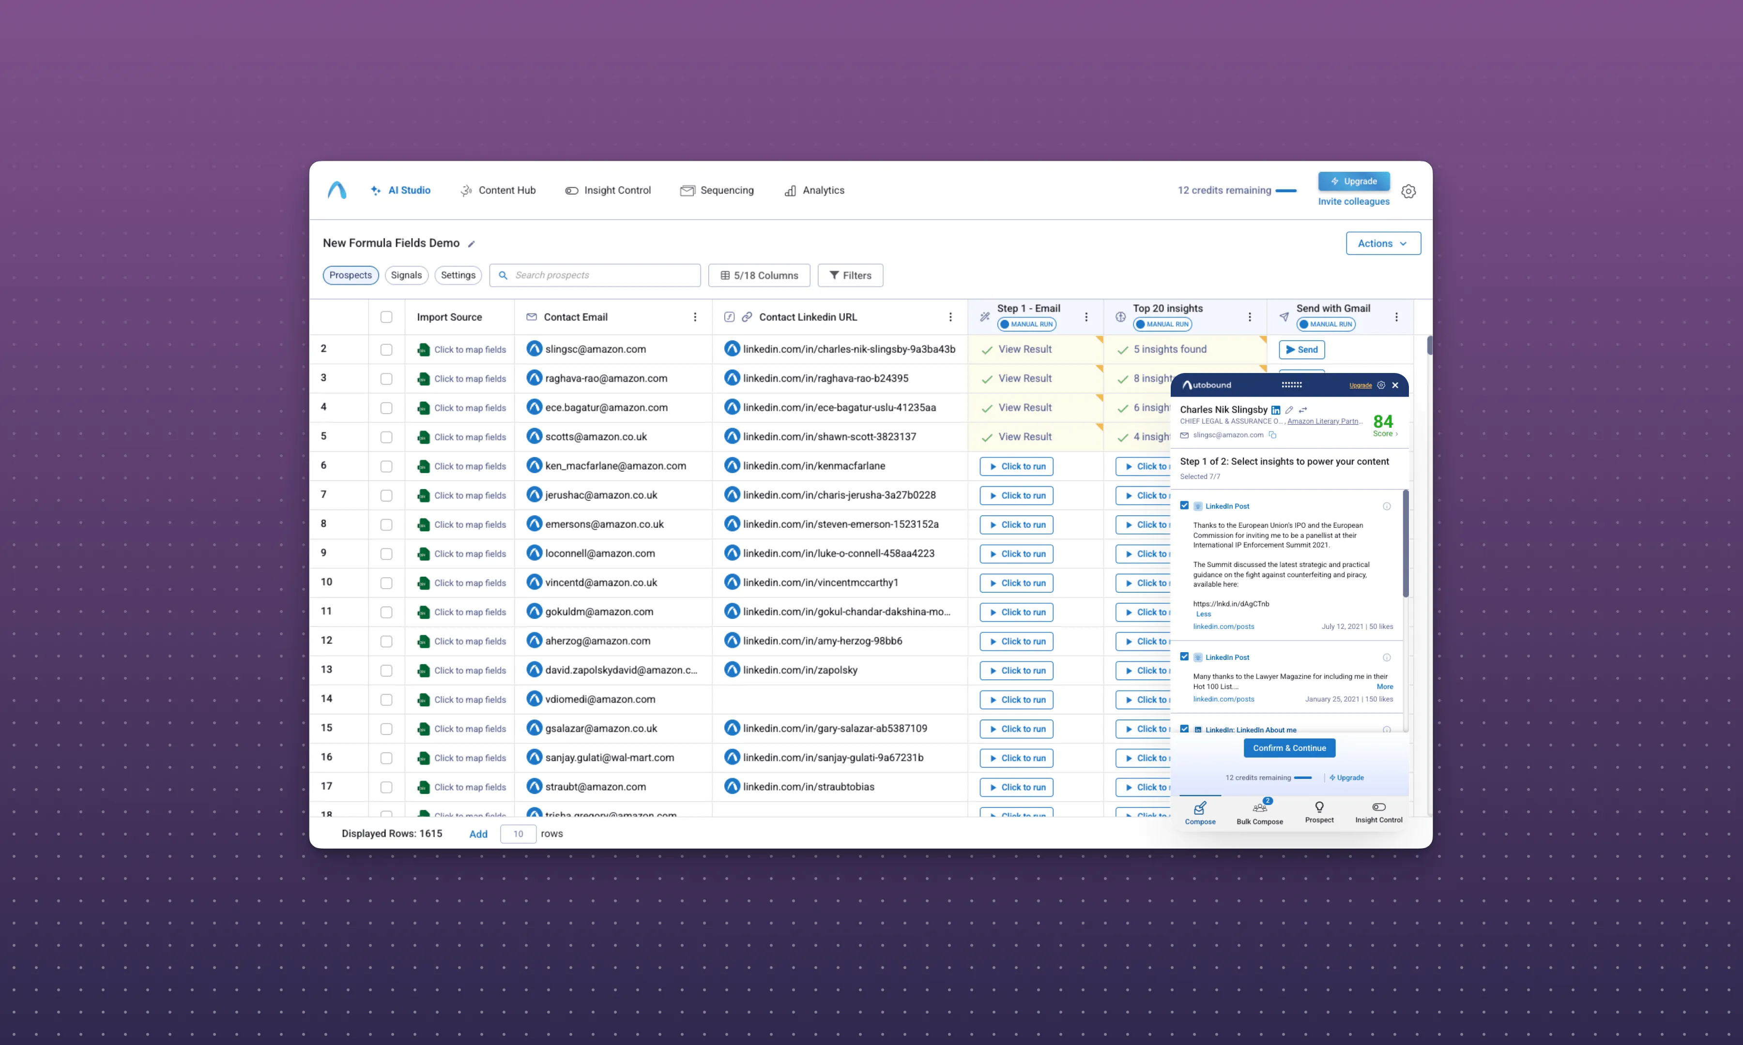Screen dimensions: 1743x1045
Task: Click credits remaining progress bar in header
Action: (x=1285, y=191)
